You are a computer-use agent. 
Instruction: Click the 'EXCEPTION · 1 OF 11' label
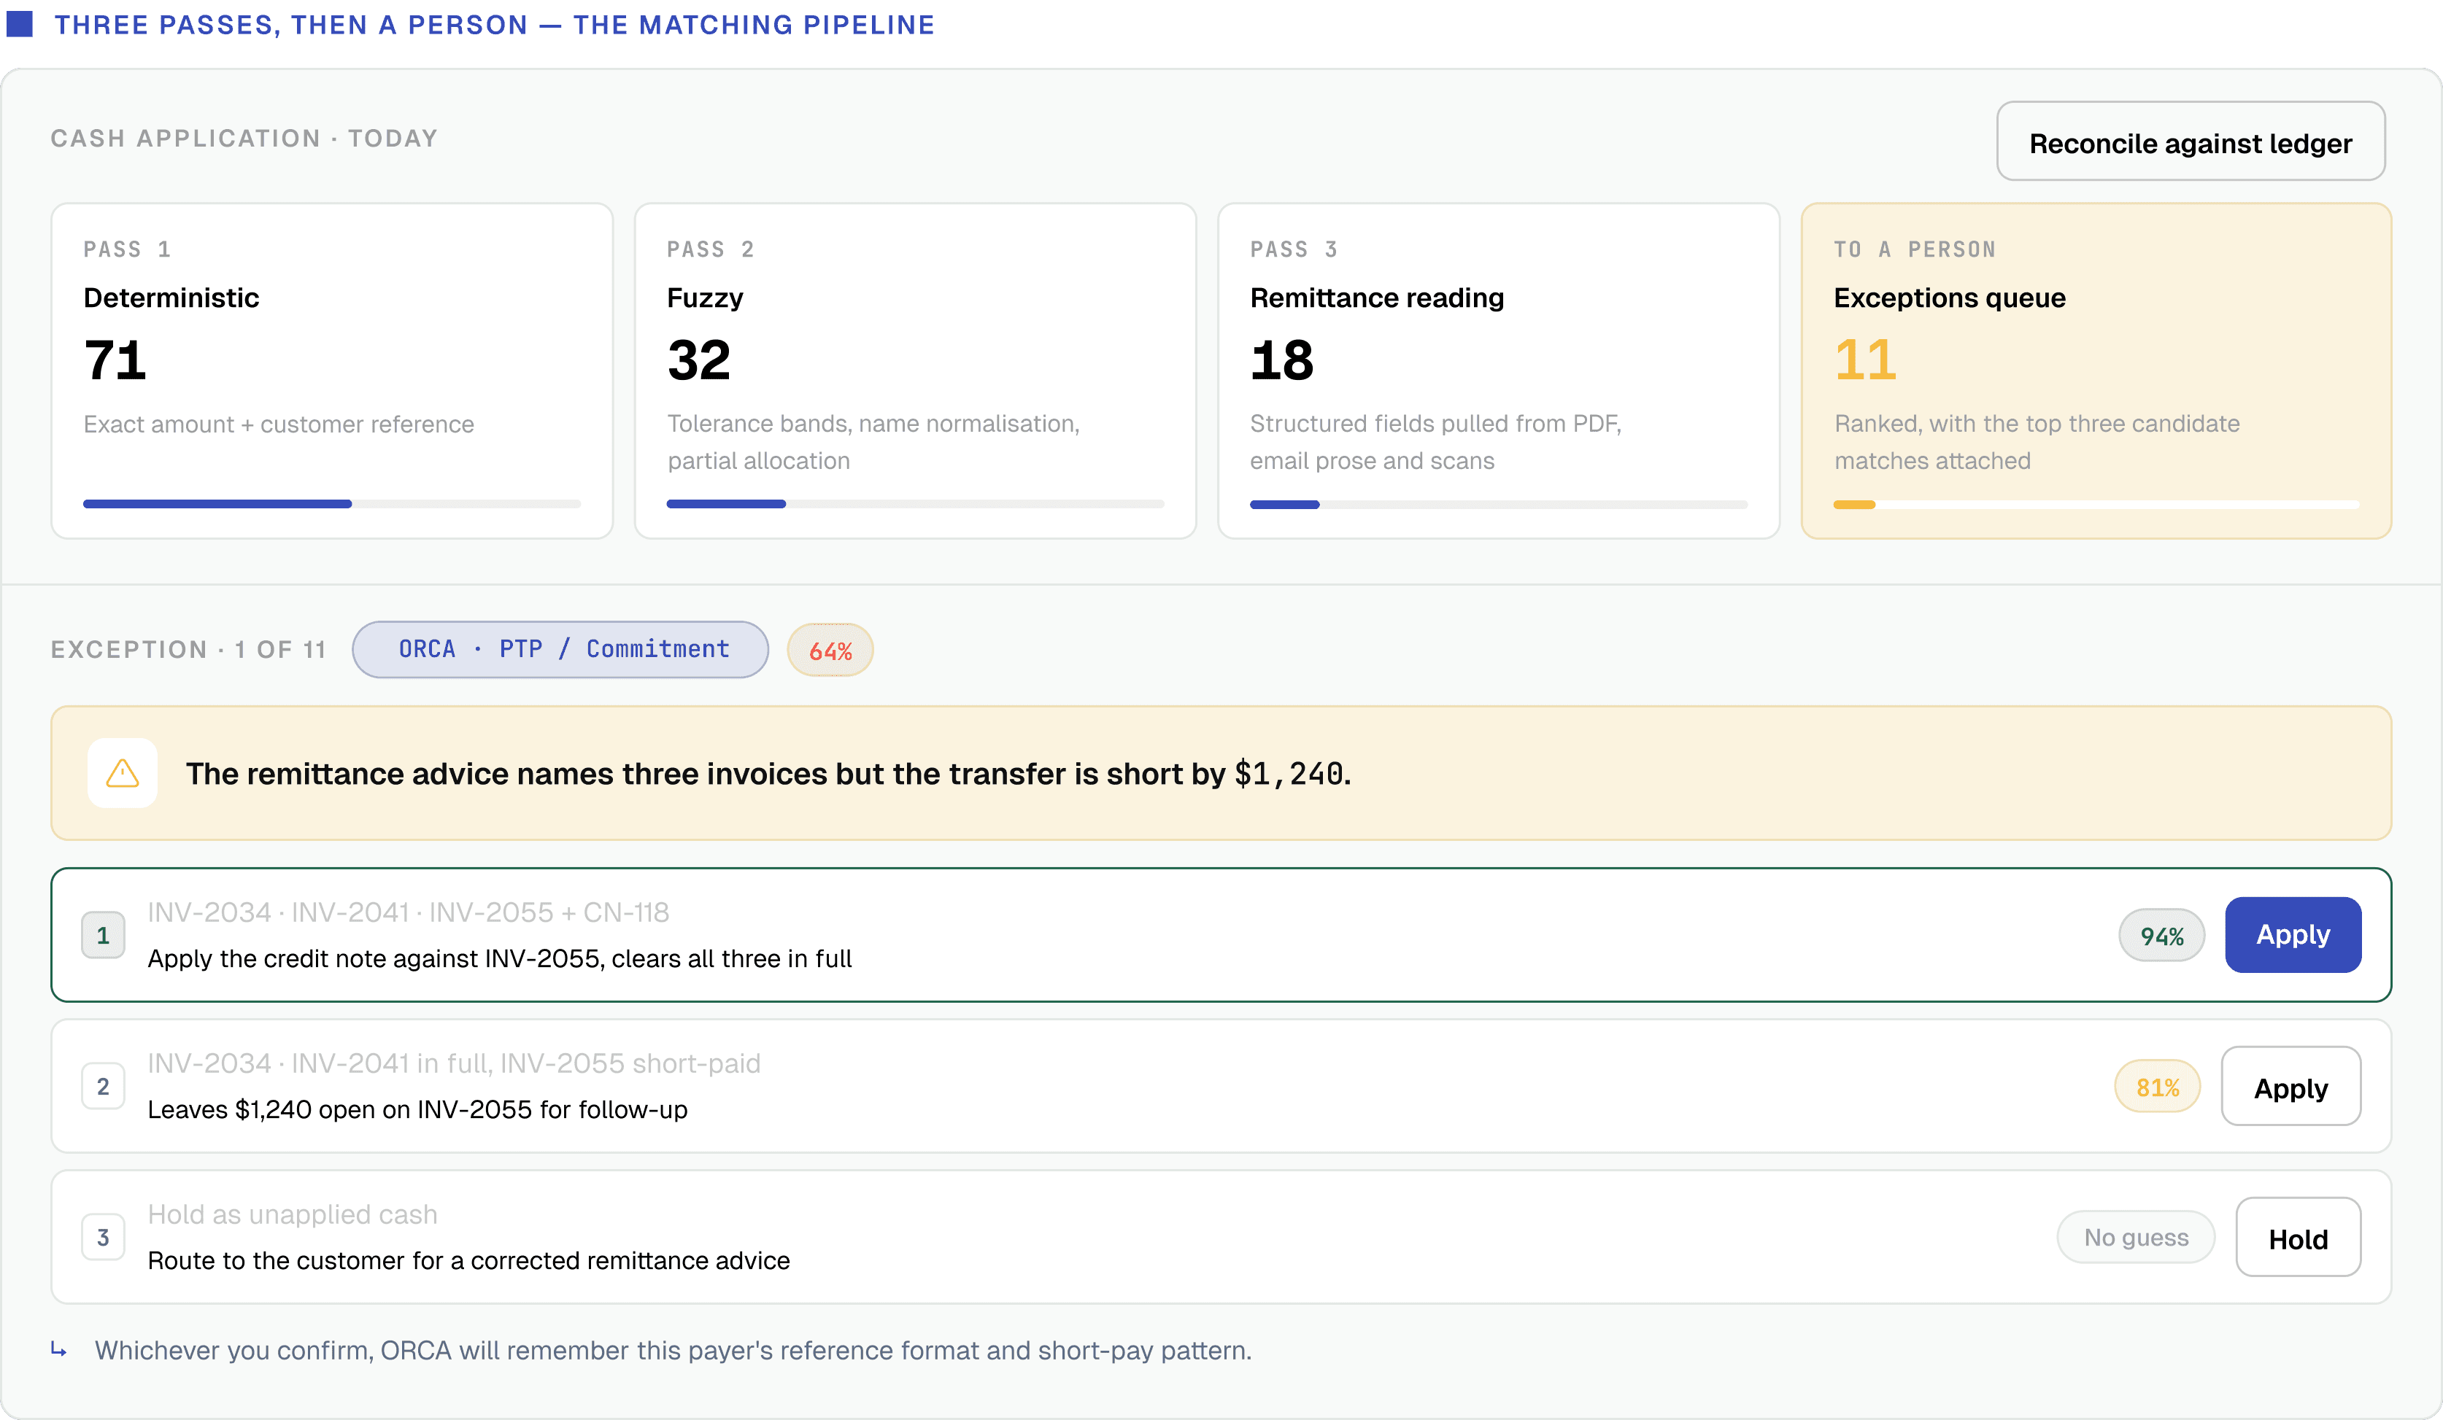(188, 649)
